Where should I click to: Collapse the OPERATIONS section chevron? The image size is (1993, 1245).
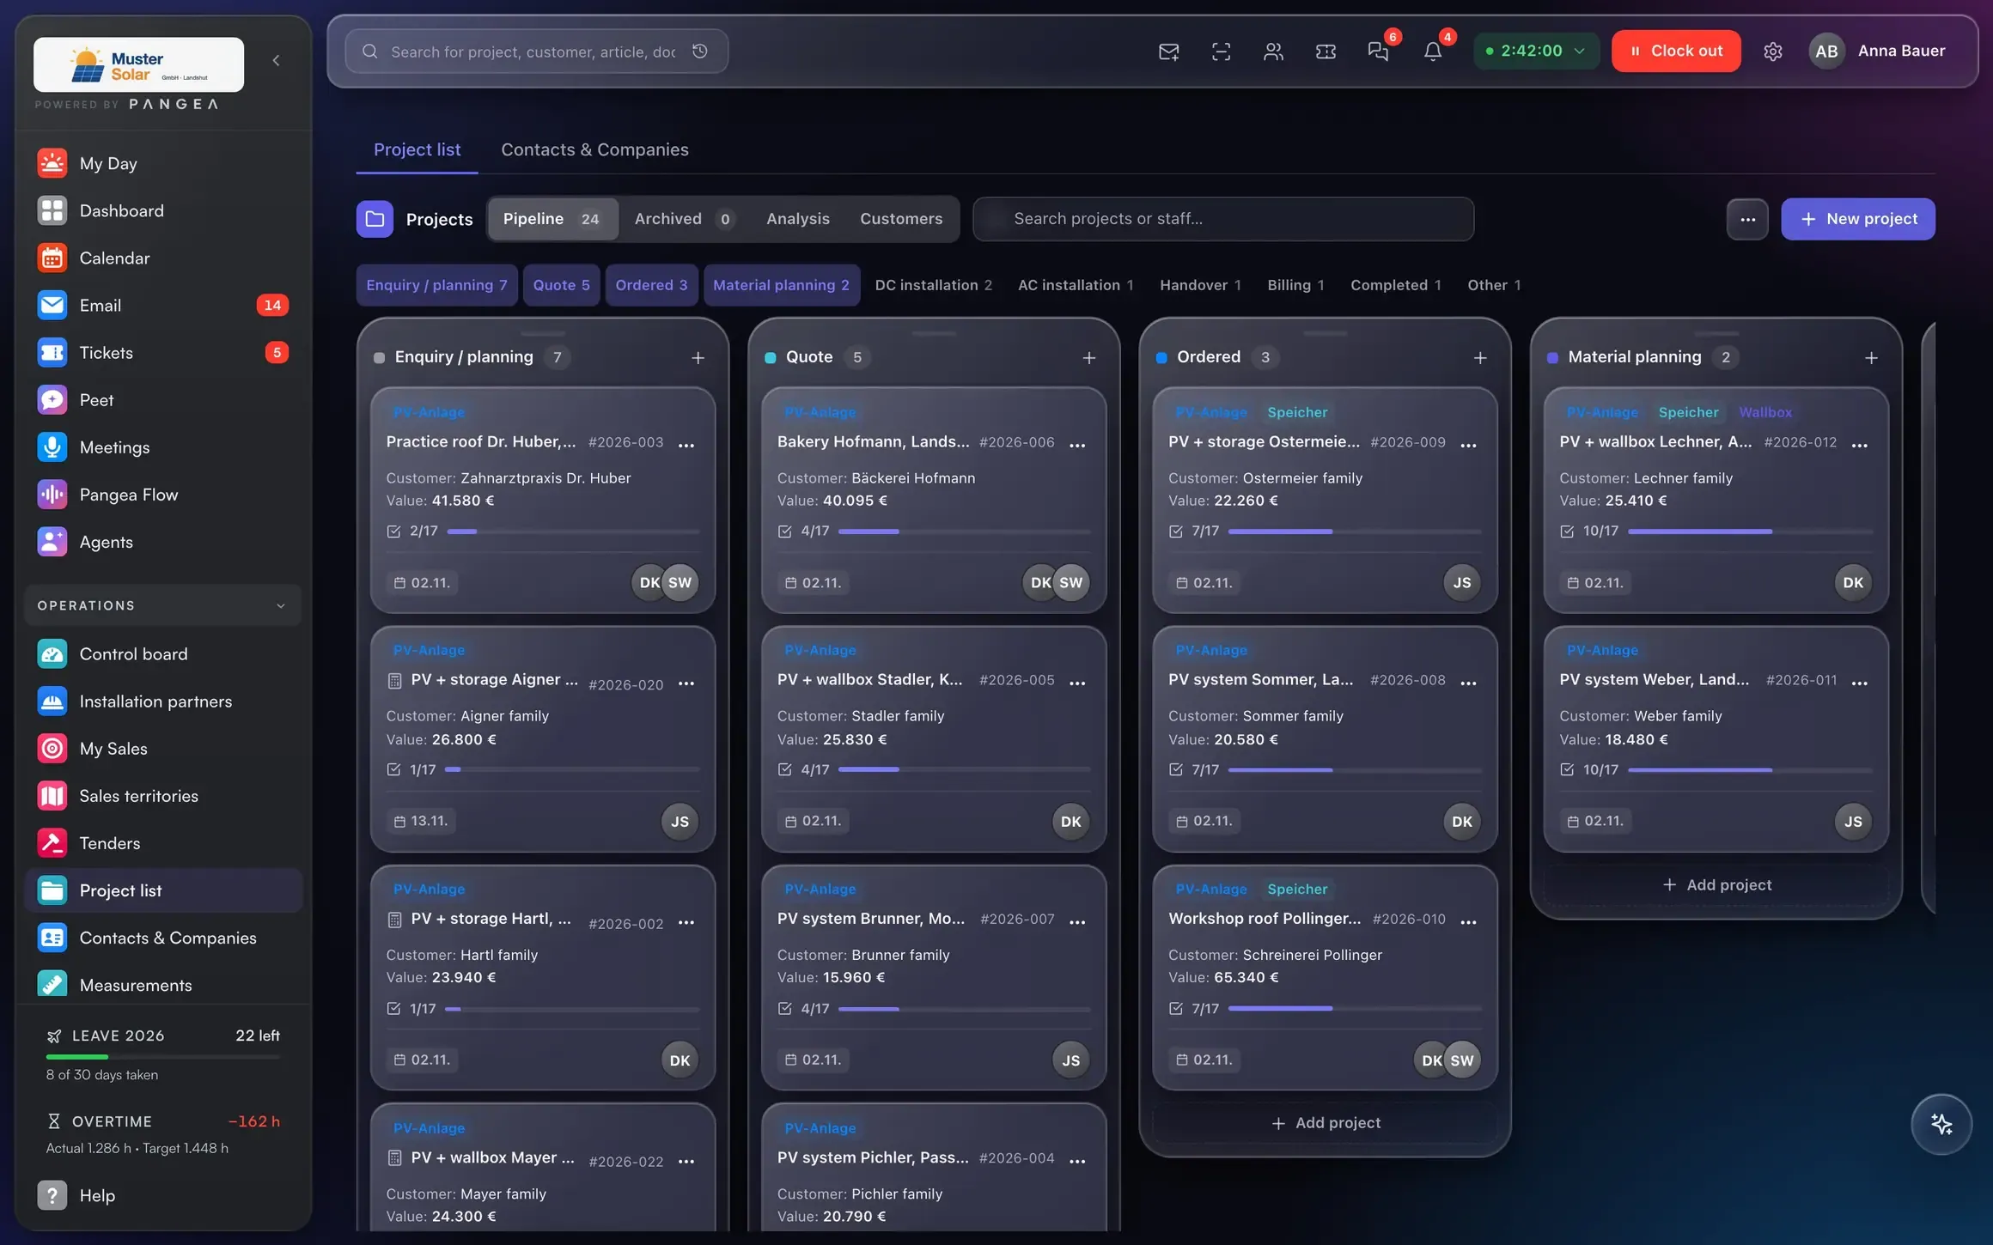[x=281, y=606]
